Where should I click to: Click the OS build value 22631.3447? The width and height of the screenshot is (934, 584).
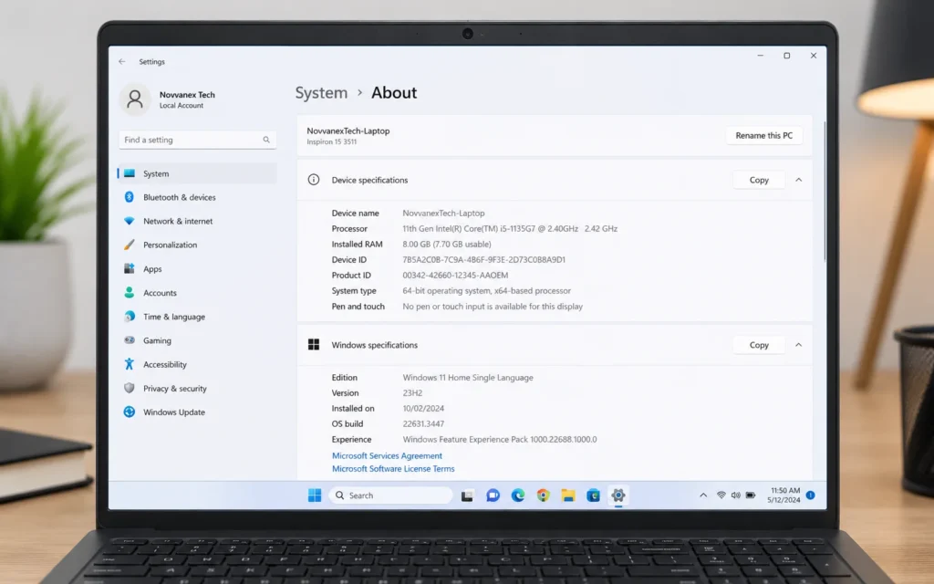[x=423, y=423]
